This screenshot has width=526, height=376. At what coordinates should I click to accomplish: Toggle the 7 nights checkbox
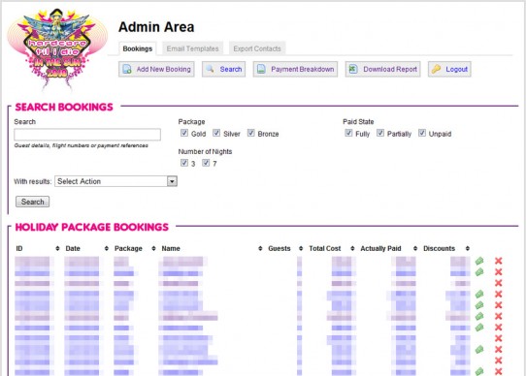[206, 163]
